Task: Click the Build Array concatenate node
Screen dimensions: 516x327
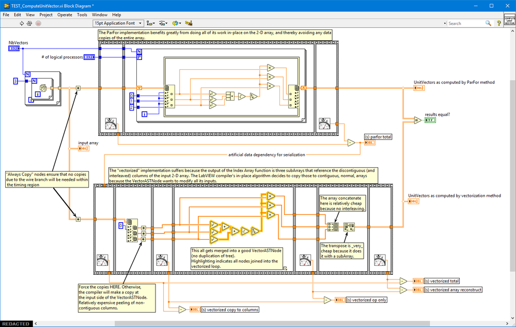Action: (333, 227)
